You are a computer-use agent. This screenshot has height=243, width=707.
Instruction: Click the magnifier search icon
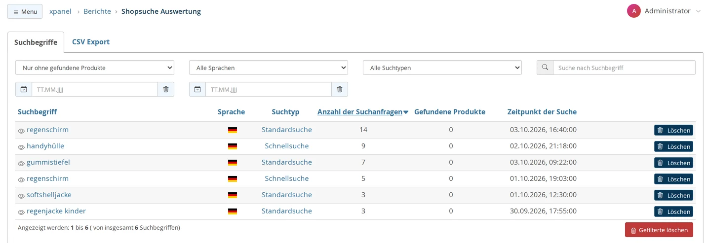[x=545, y=68]
